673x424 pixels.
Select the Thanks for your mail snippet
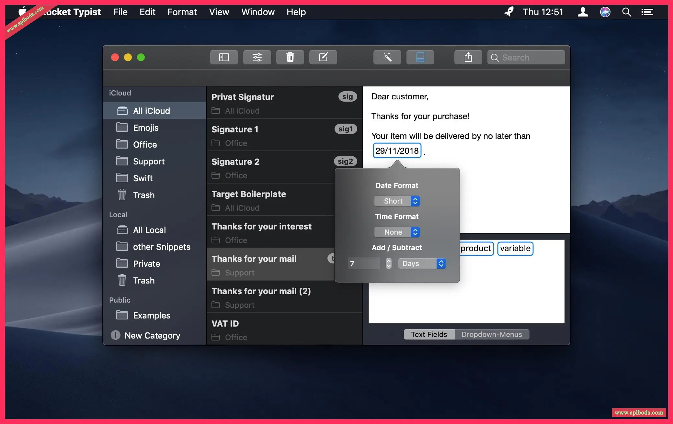tap(270, 264)
